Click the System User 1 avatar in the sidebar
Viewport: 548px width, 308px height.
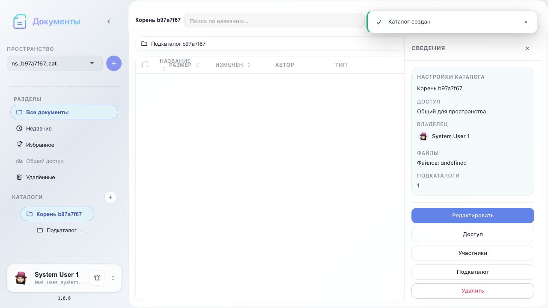click(x=21, y=278)
